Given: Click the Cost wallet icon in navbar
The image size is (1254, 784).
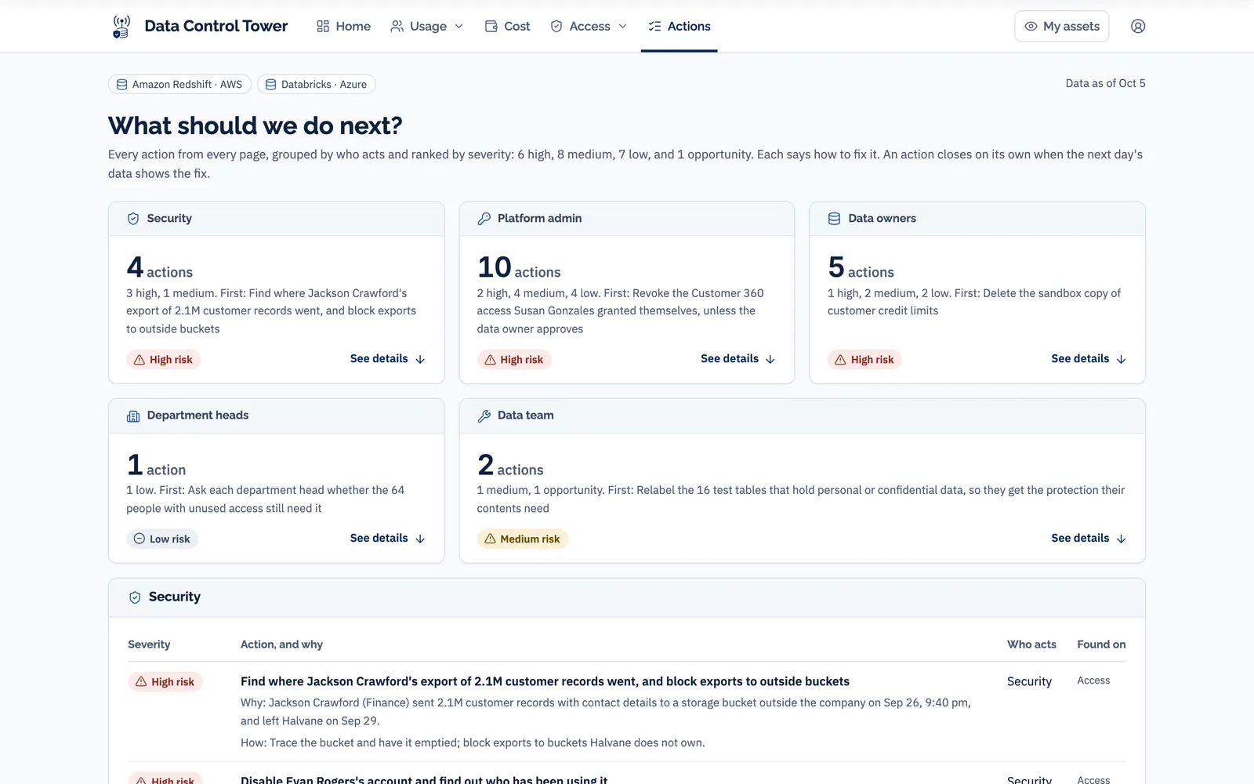Looking at the screenshot, I should 491,26.
